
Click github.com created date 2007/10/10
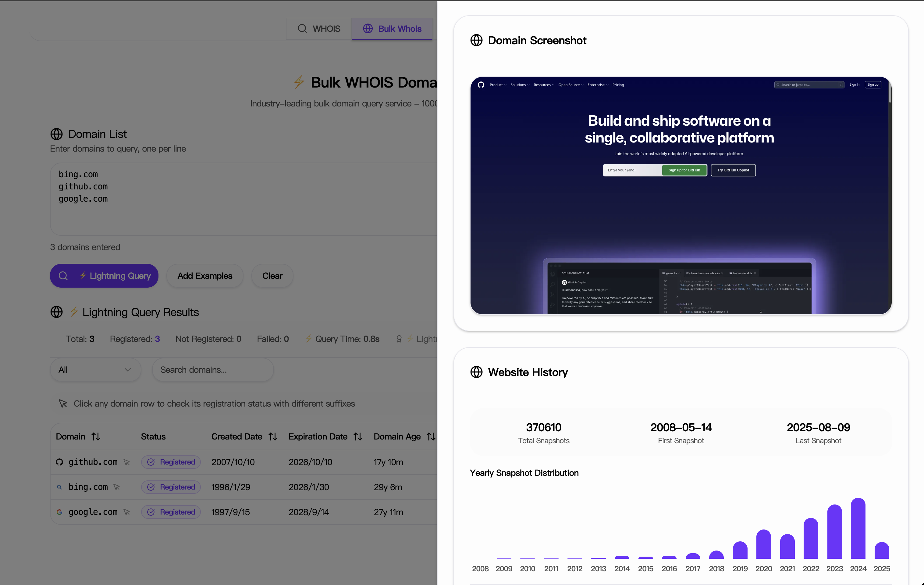click(233, 462)
